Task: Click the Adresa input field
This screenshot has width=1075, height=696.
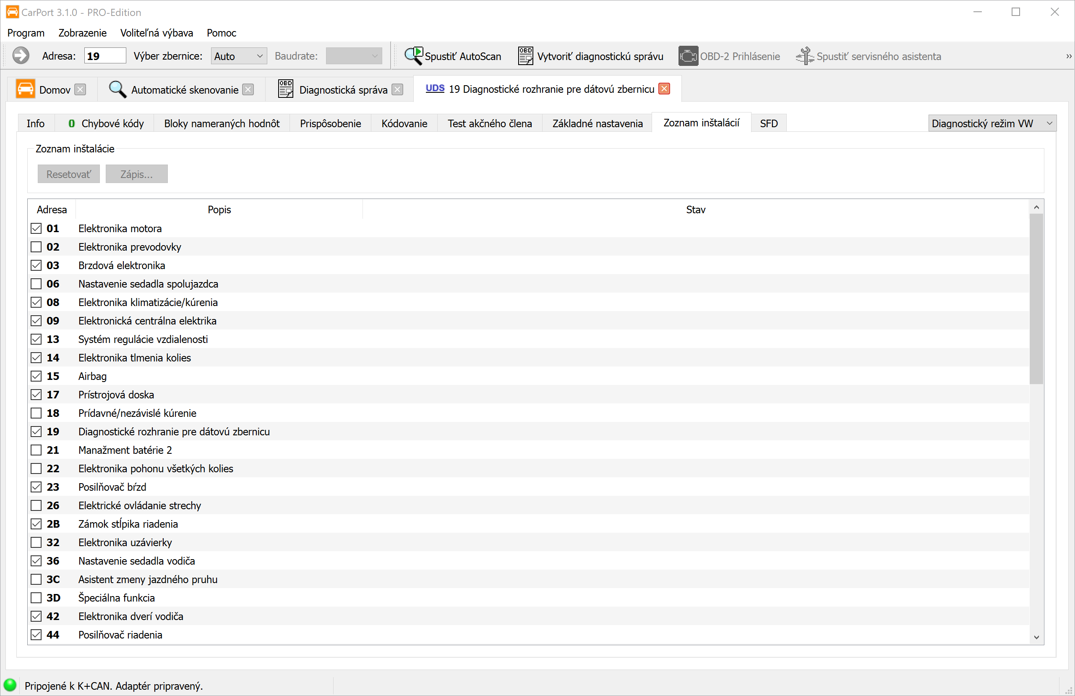Action: pos(105,56)
